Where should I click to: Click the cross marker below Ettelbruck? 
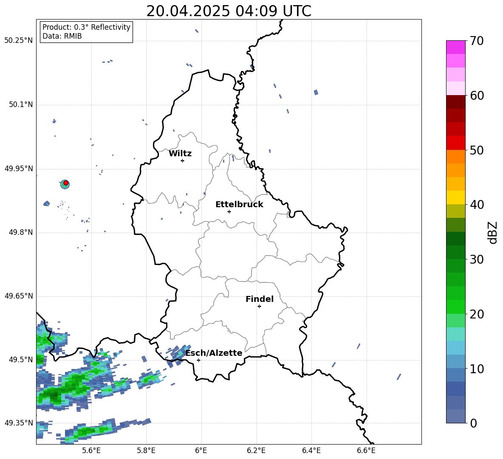229,211
